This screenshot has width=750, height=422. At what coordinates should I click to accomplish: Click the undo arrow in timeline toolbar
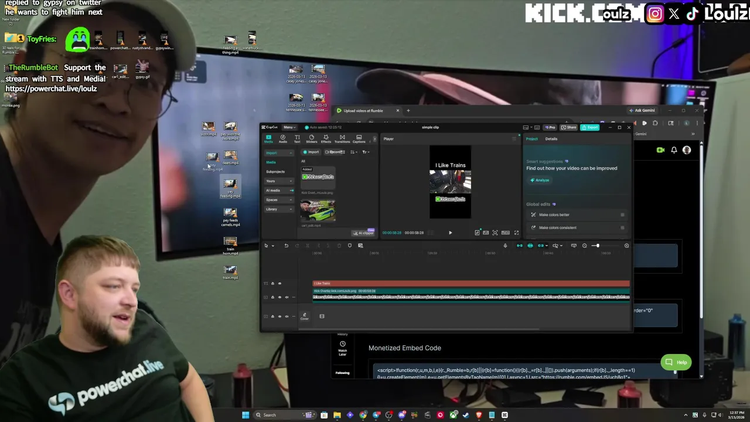(x=287, y=246)
